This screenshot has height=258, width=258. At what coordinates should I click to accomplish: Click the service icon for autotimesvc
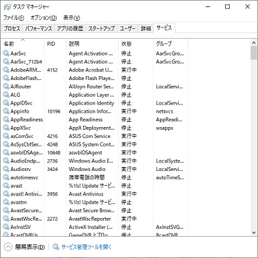click(x=6, y=177)
